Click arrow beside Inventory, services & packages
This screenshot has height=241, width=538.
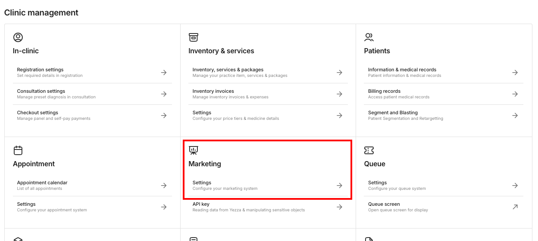point(339,73)
